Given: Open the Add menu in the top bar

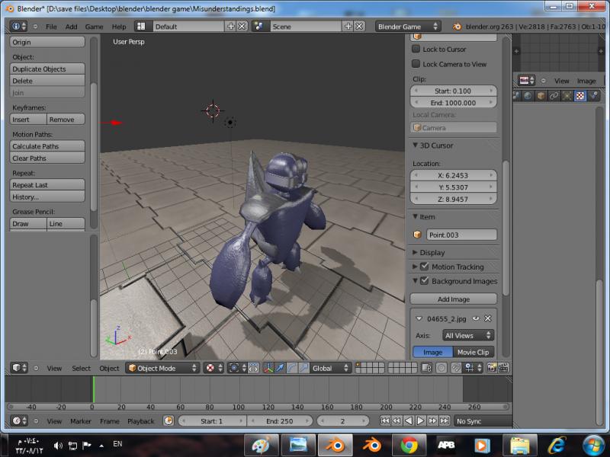Looking at the screenshot, I should point(71,27).
